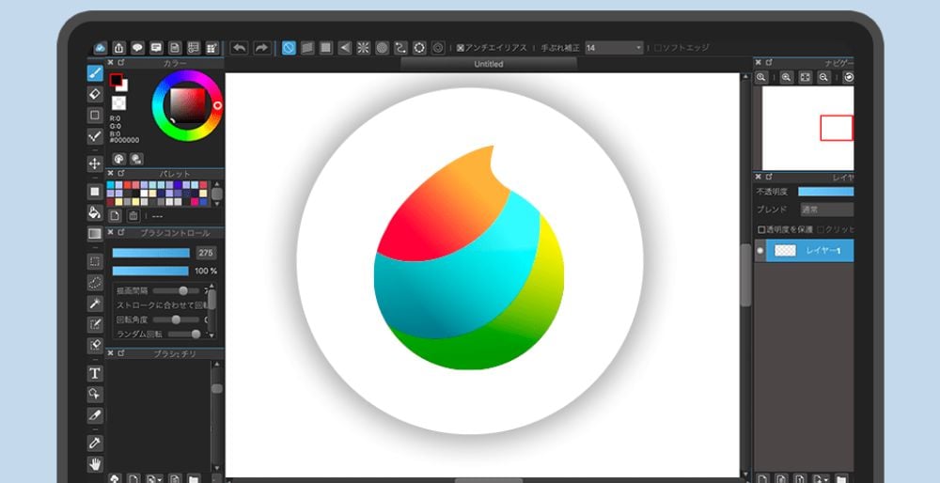Image resolution: width=940 pixels, height=483 pixels.
Task: Select the Magic Wand tool
Action: pyautogui.click(x=95, y=304)
